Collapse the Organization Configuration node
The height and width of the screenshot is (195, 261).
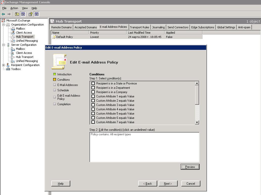coord(3,25)
